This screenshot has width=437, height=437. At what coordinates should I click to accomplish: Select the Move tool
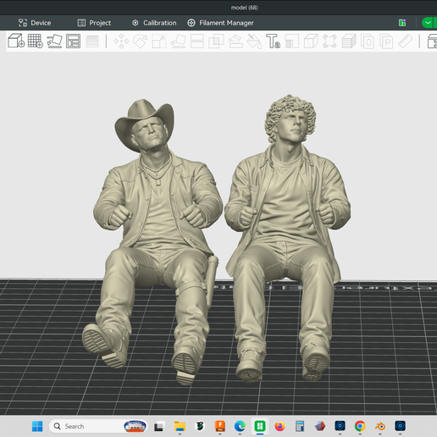[121, 41]
